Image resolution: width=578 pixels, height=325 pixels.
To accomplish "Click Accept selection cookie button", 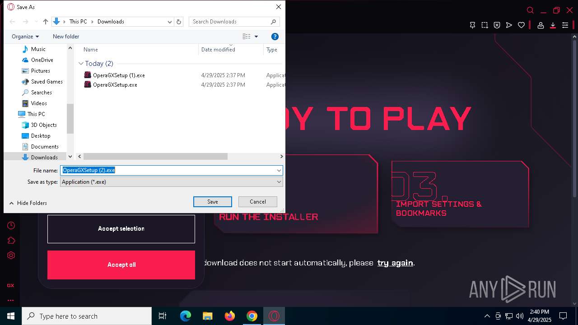I will 121,229.
